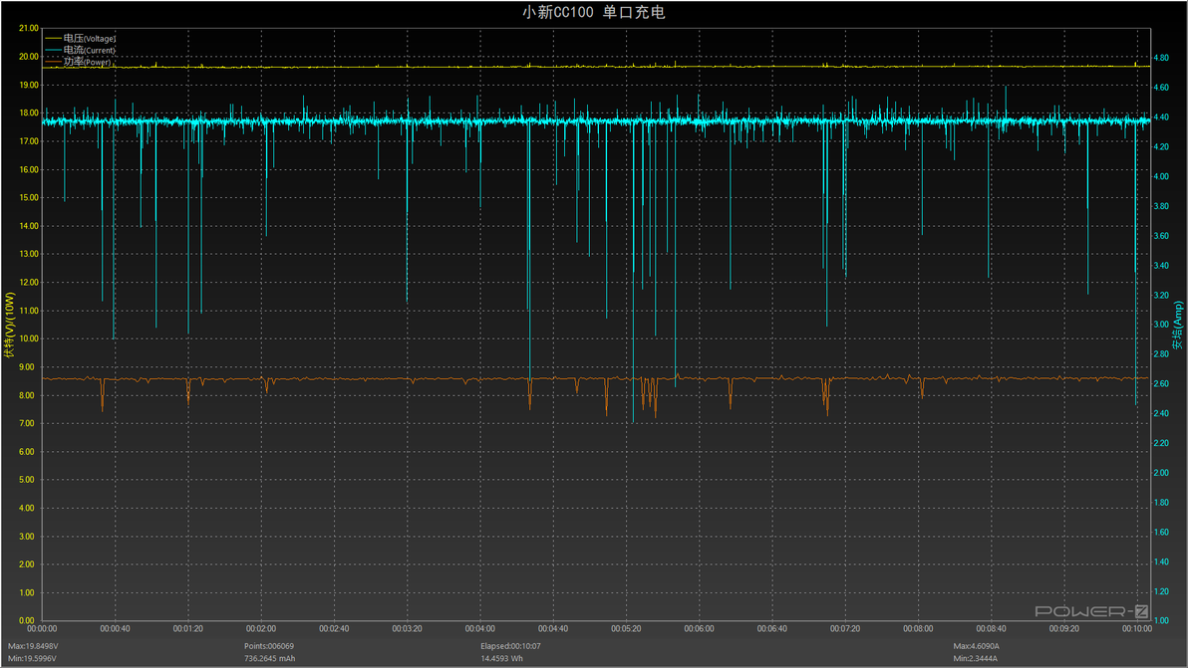Click the 21.00 label on left axis

tap(29, 28)
